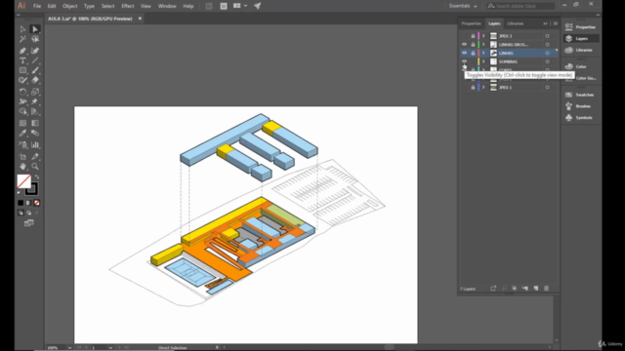Select the Selection tool arrow

click(x=22, y=29)
